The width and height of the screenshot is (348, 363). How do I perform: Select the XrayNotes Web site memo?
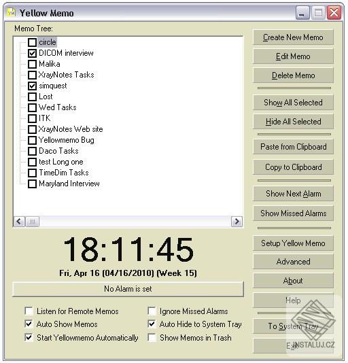coord(71,129)
